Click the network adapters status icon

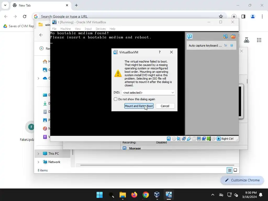coord(184,139)
